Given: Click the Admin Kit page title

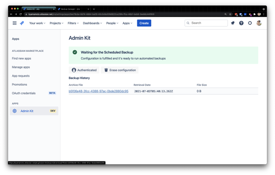Looking at the screenshot, I should tap(80, 38).
